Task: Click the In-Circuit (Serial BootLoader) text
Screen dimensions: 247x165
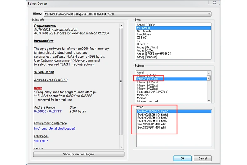Action: tap(55, 128)
